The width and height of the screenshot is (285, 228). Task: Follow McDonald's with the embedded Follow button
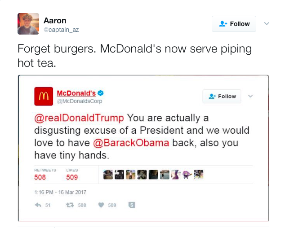[x=222, y=96]
